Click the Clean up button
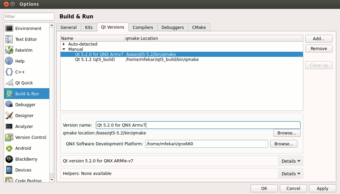The image size is (340, 194). 319,65
